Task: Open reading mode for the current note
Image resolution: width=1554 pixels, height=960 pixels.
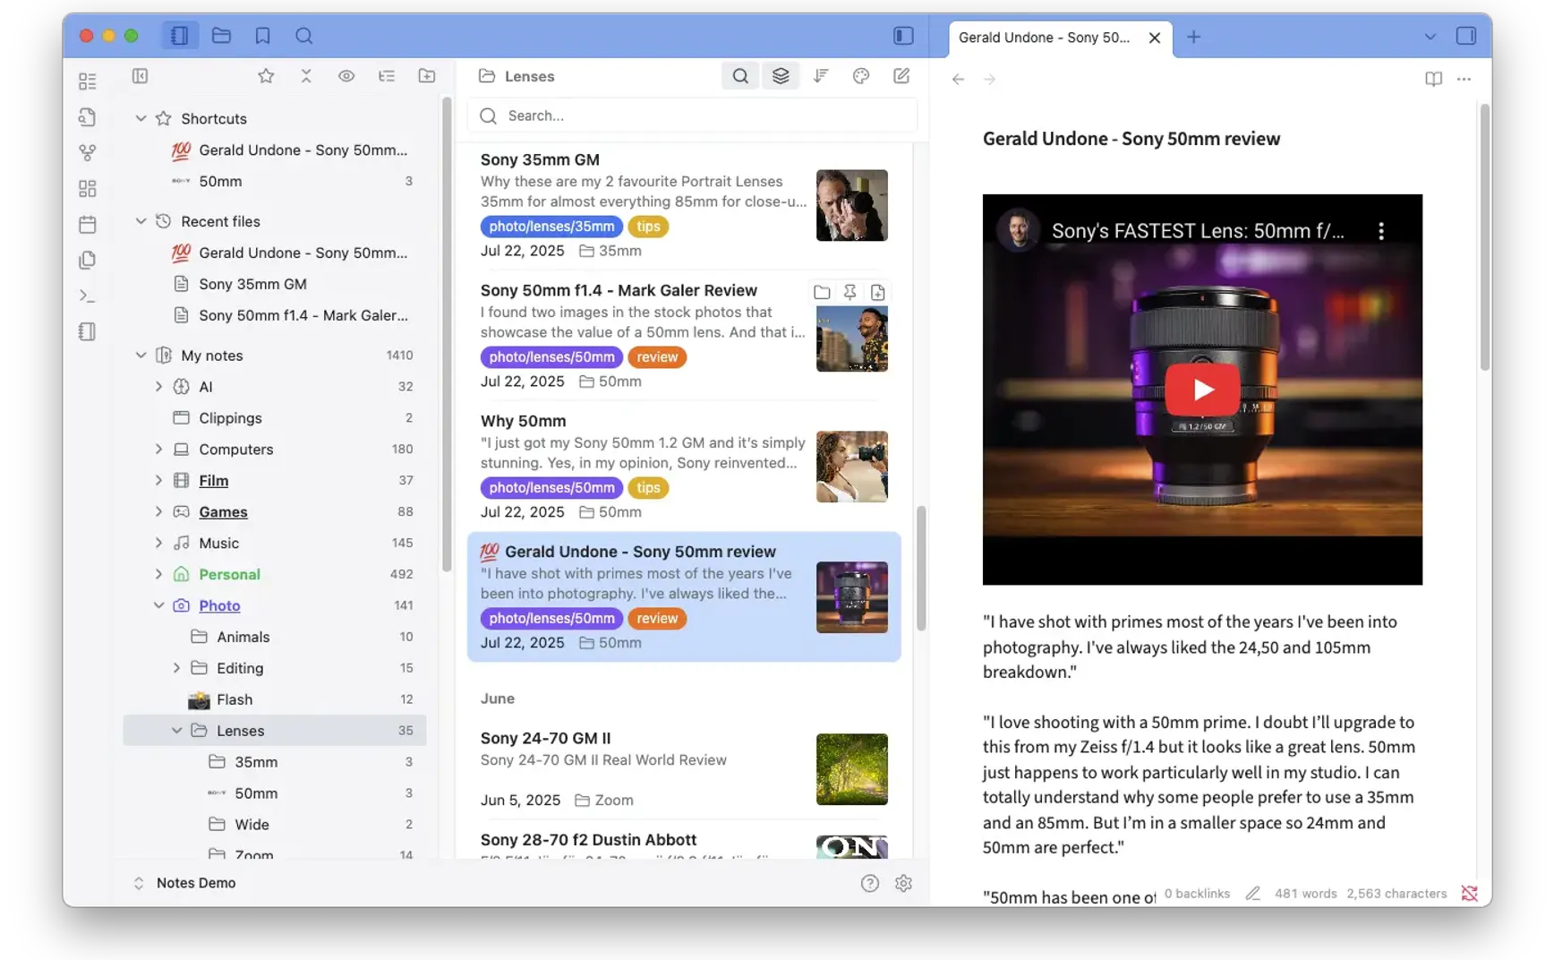Action: (1433, 79)
